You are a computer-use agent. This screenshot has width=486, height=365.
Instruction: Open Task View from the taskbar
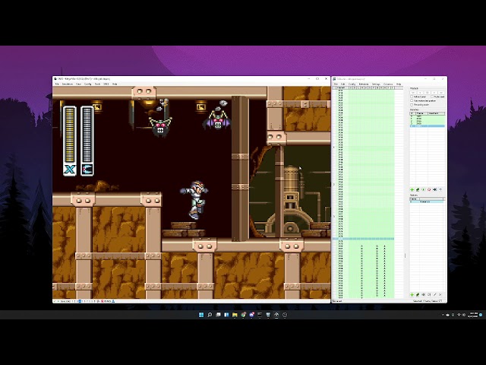point(218,315)
